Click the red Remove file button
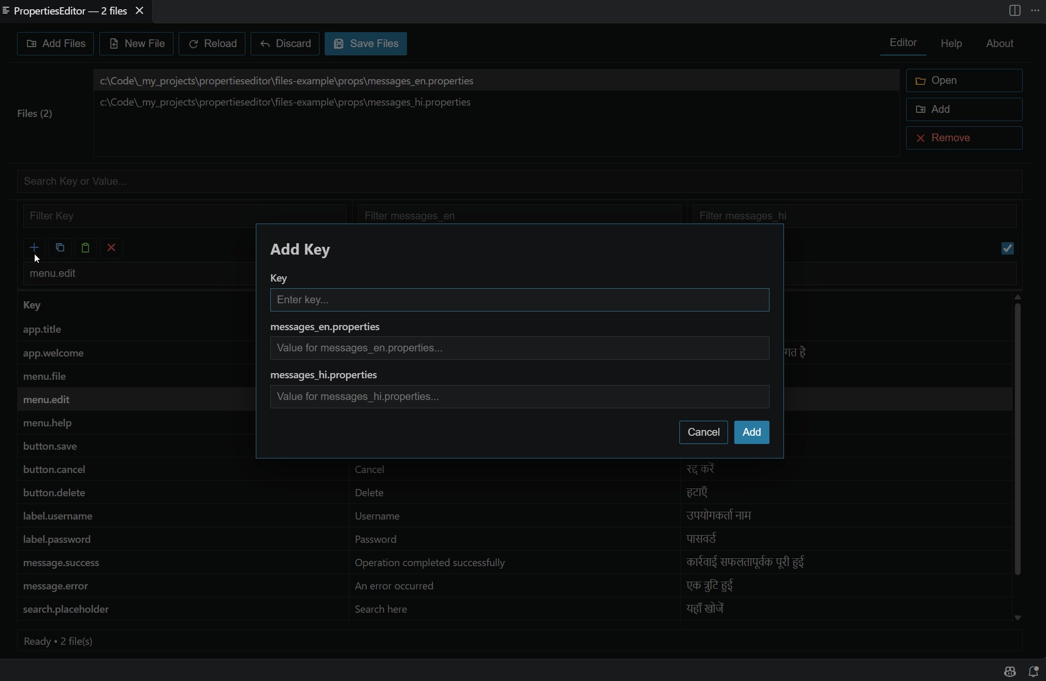Viewport: 1046px width, 681px height. coord(964,138)
